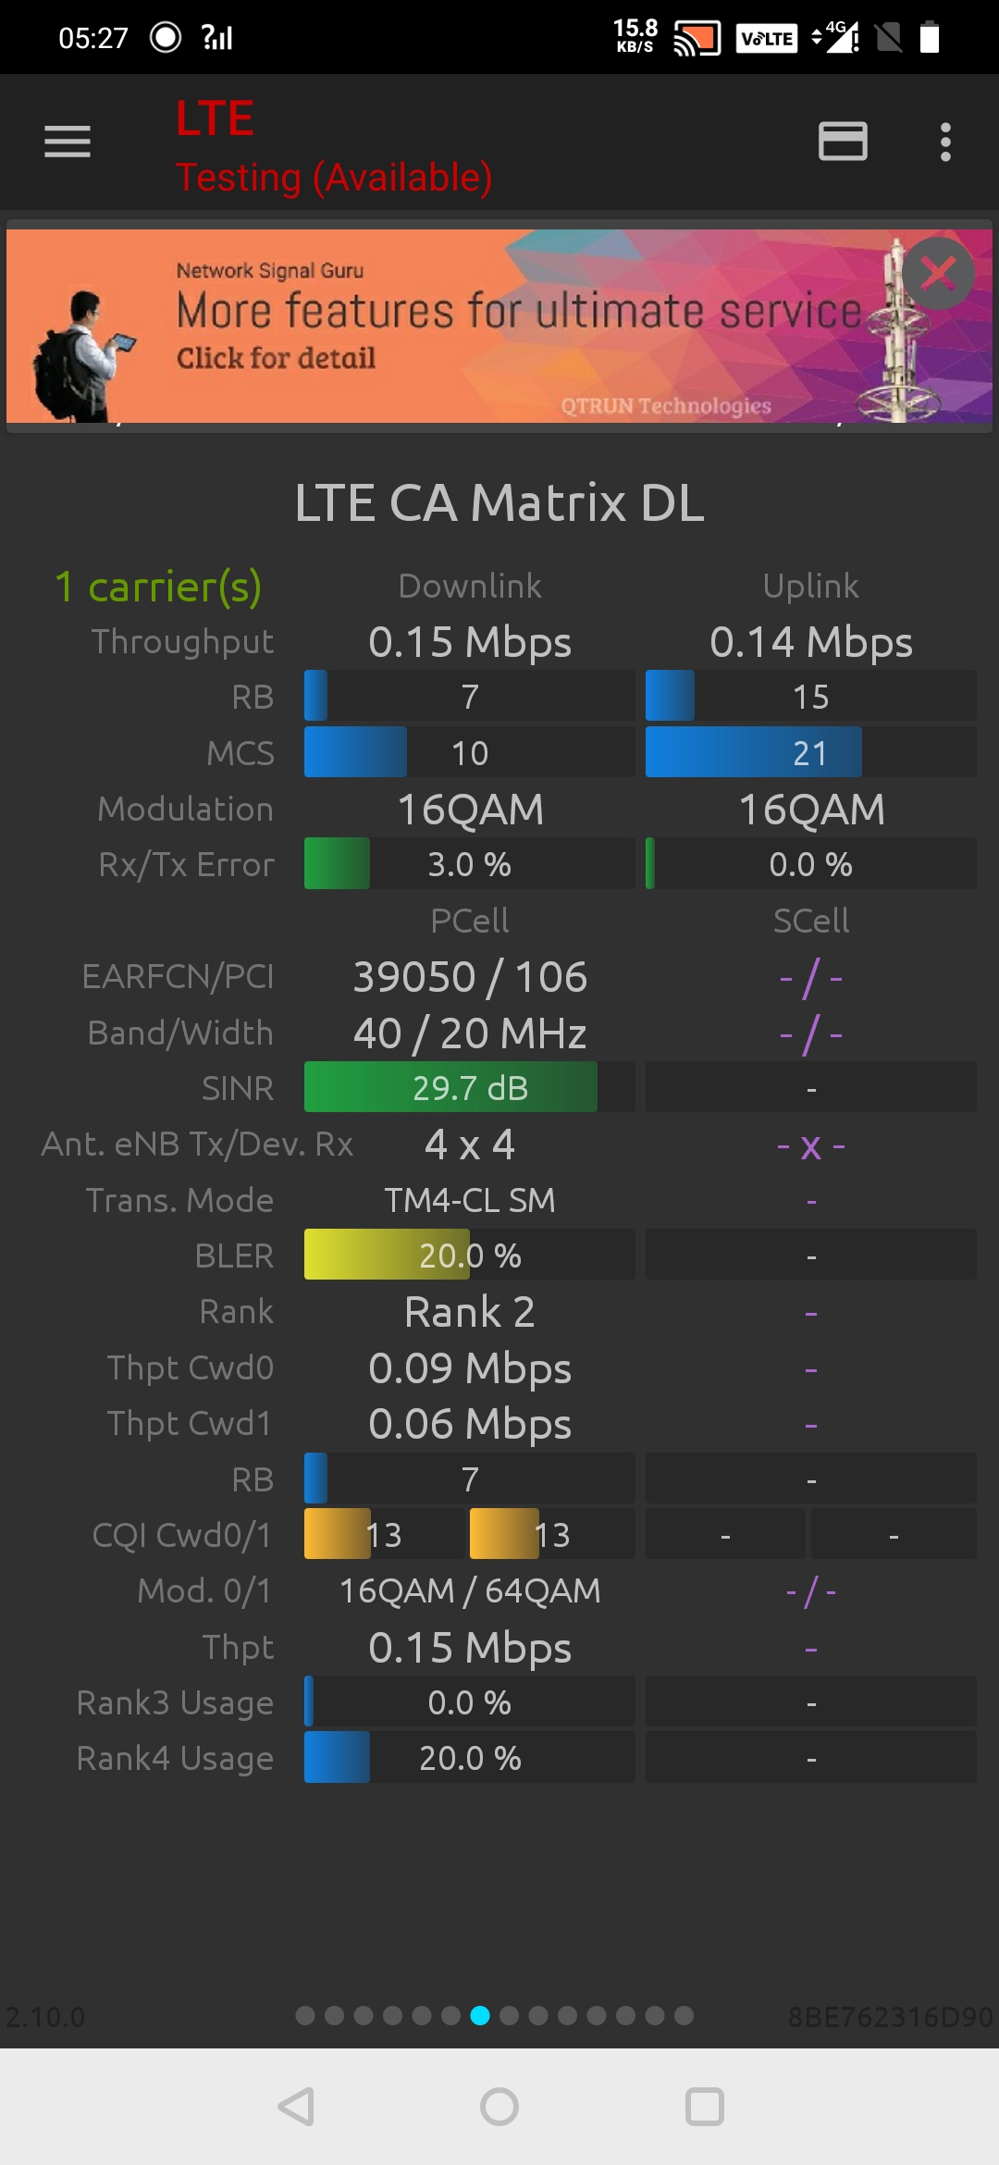The image size is (999, 2165).
Task: Tap the LTE Testing (Available) title
Action: [333, 146]
